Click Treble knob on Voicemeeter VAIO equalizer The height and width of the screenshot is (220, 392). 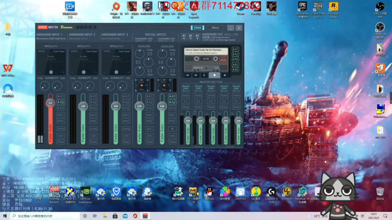[x=140, y=54]
